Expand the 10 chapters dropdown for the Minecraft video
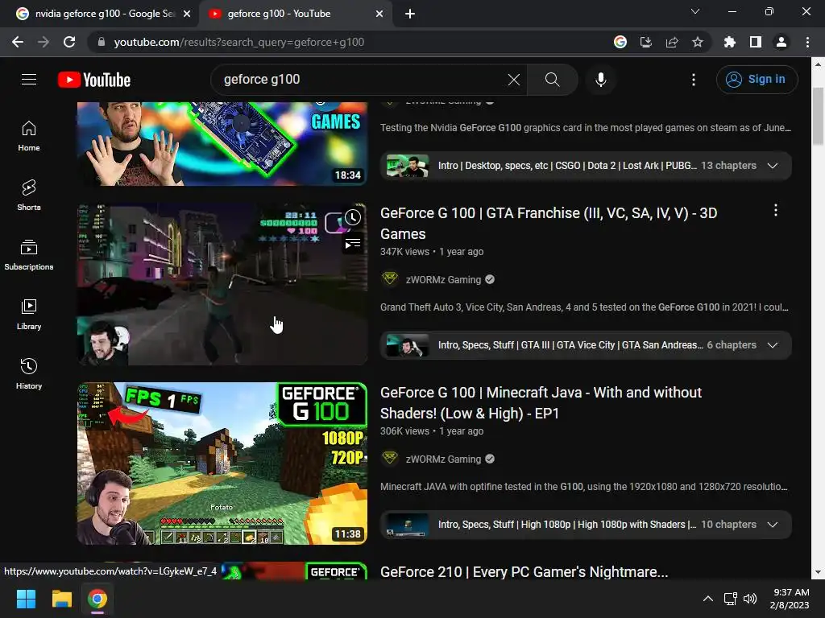Viewport: 825px width, 618px height. pyautogui.click(x=773, y=525)
